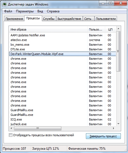Screen dimensions: 128x153
Task: Switch to the Пользователи tab
Action: point(106,19)
